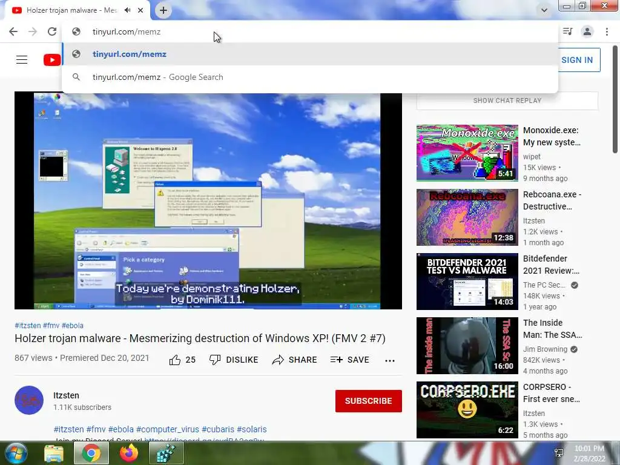Mute the tab via its speaker icon
Screen dimensions: 620x465
tap(127, 10)
